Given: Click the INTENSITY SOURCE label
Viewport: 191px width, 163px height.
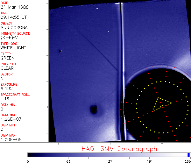Looking at the screenshot, I should click(x=15, y=33).
